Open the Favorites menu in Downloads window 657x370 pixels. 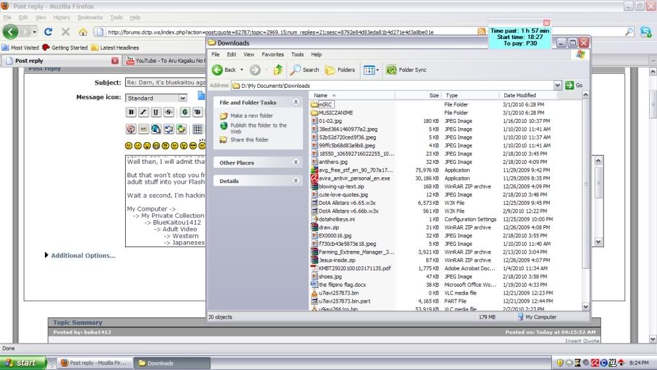coord(273,54)
